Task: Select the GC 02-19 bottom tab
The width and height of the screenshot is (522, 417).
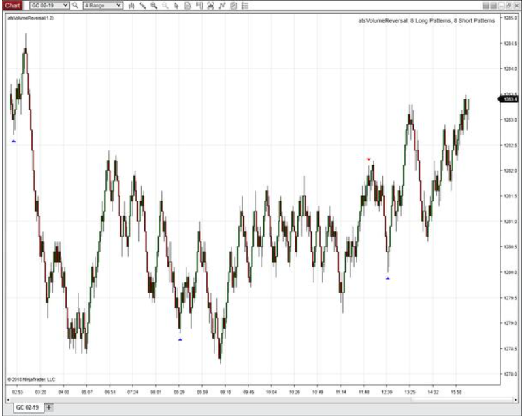Action: (x=27, y=407)
